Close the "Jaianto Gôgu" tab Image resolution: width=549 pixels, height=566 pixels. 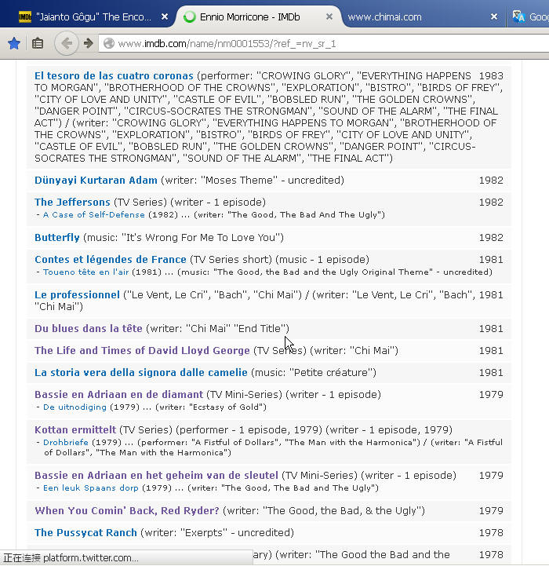pos(165,16)
